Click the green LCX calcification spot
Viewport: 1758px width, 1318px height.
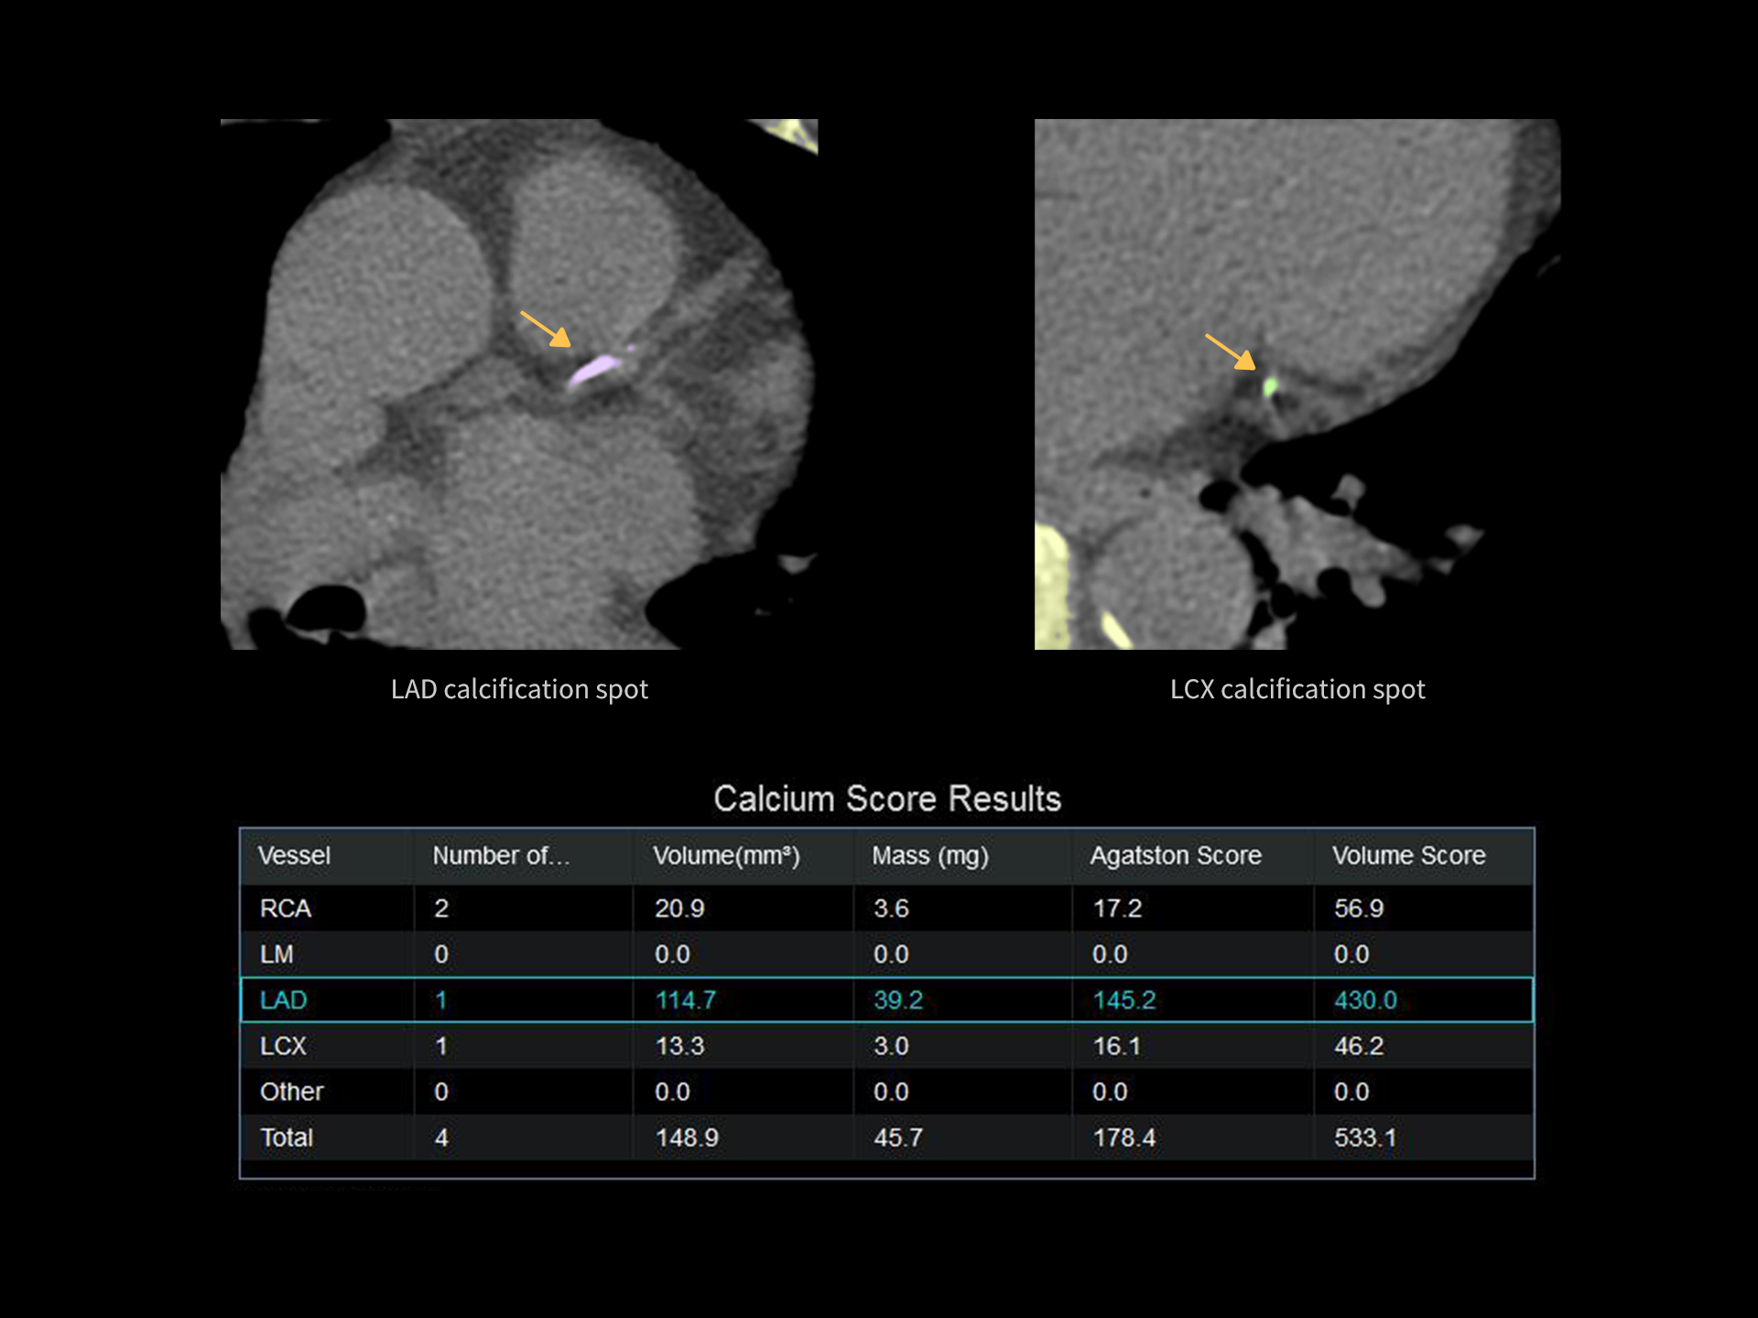[x=1270, y=387]
